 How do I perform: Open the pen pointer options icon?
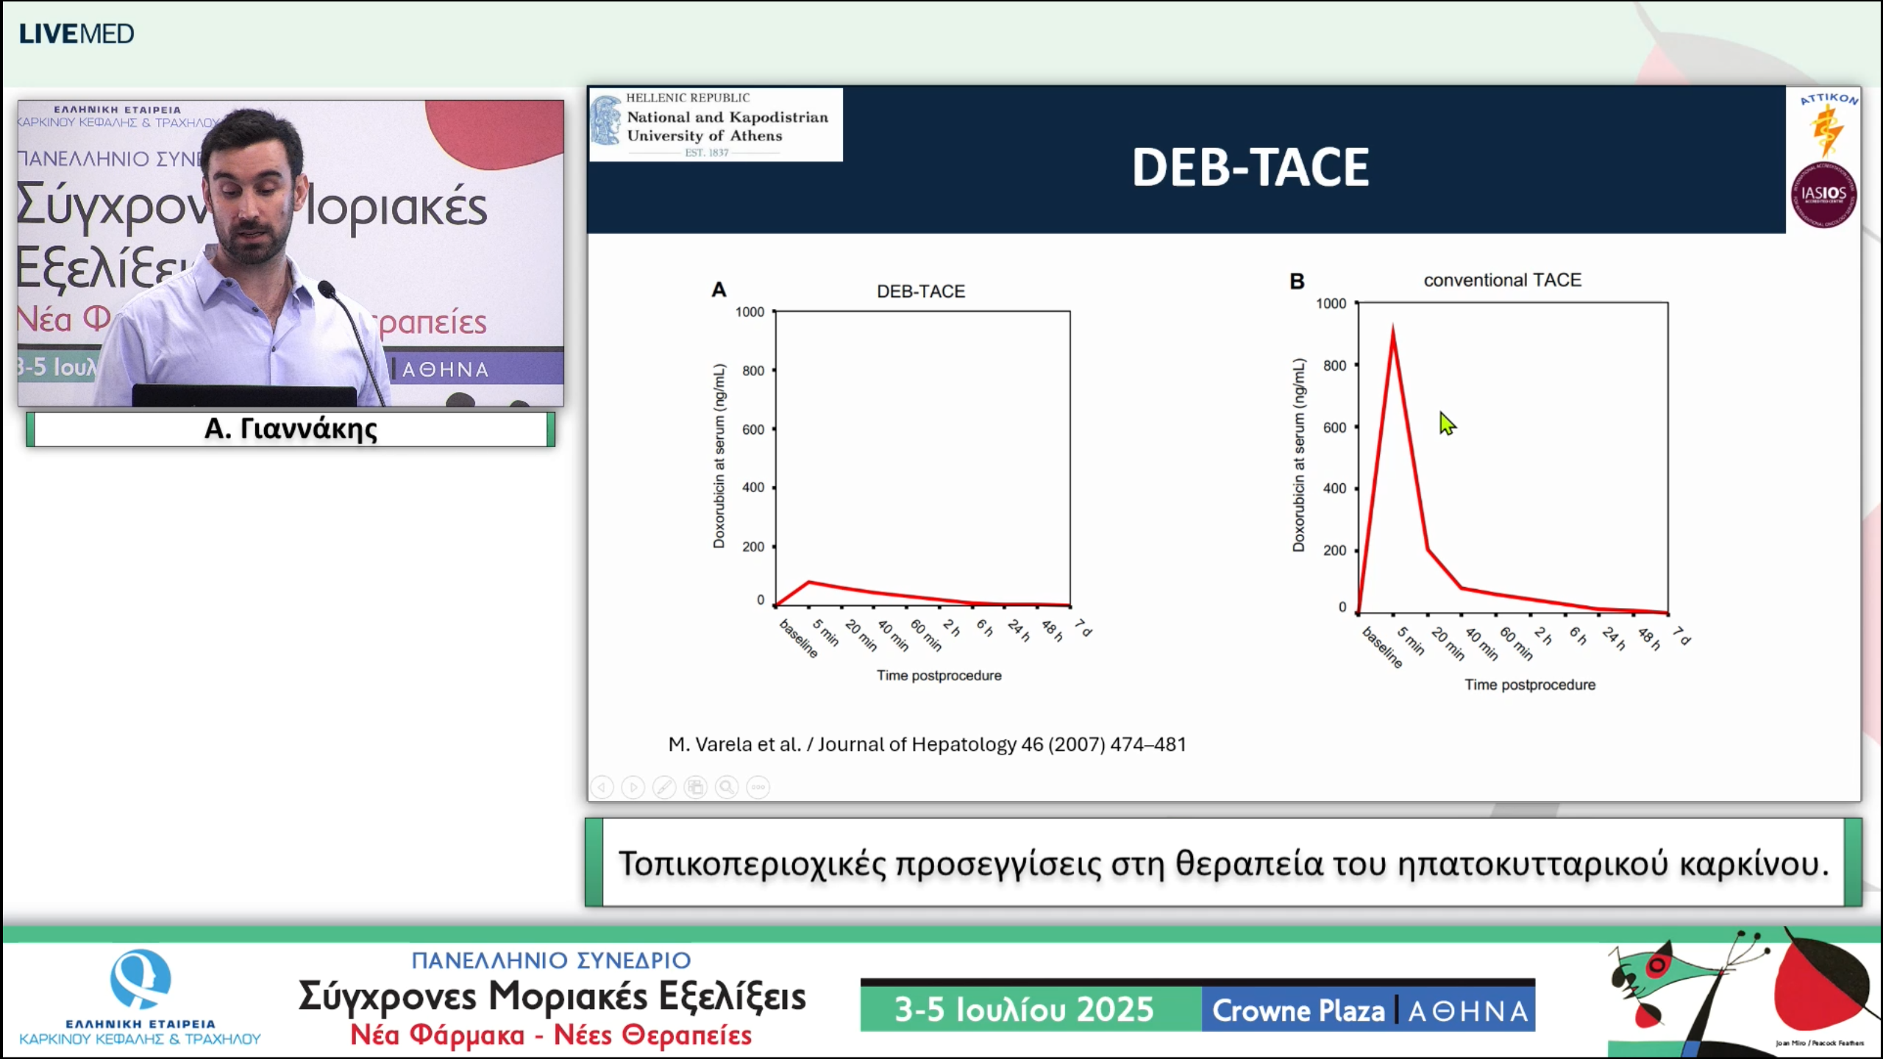click(x=664, y=788)
